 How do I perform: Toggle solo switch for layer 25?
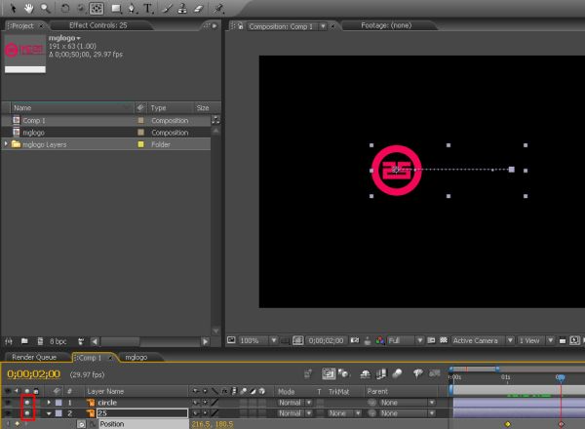click(x=27, y=413)
